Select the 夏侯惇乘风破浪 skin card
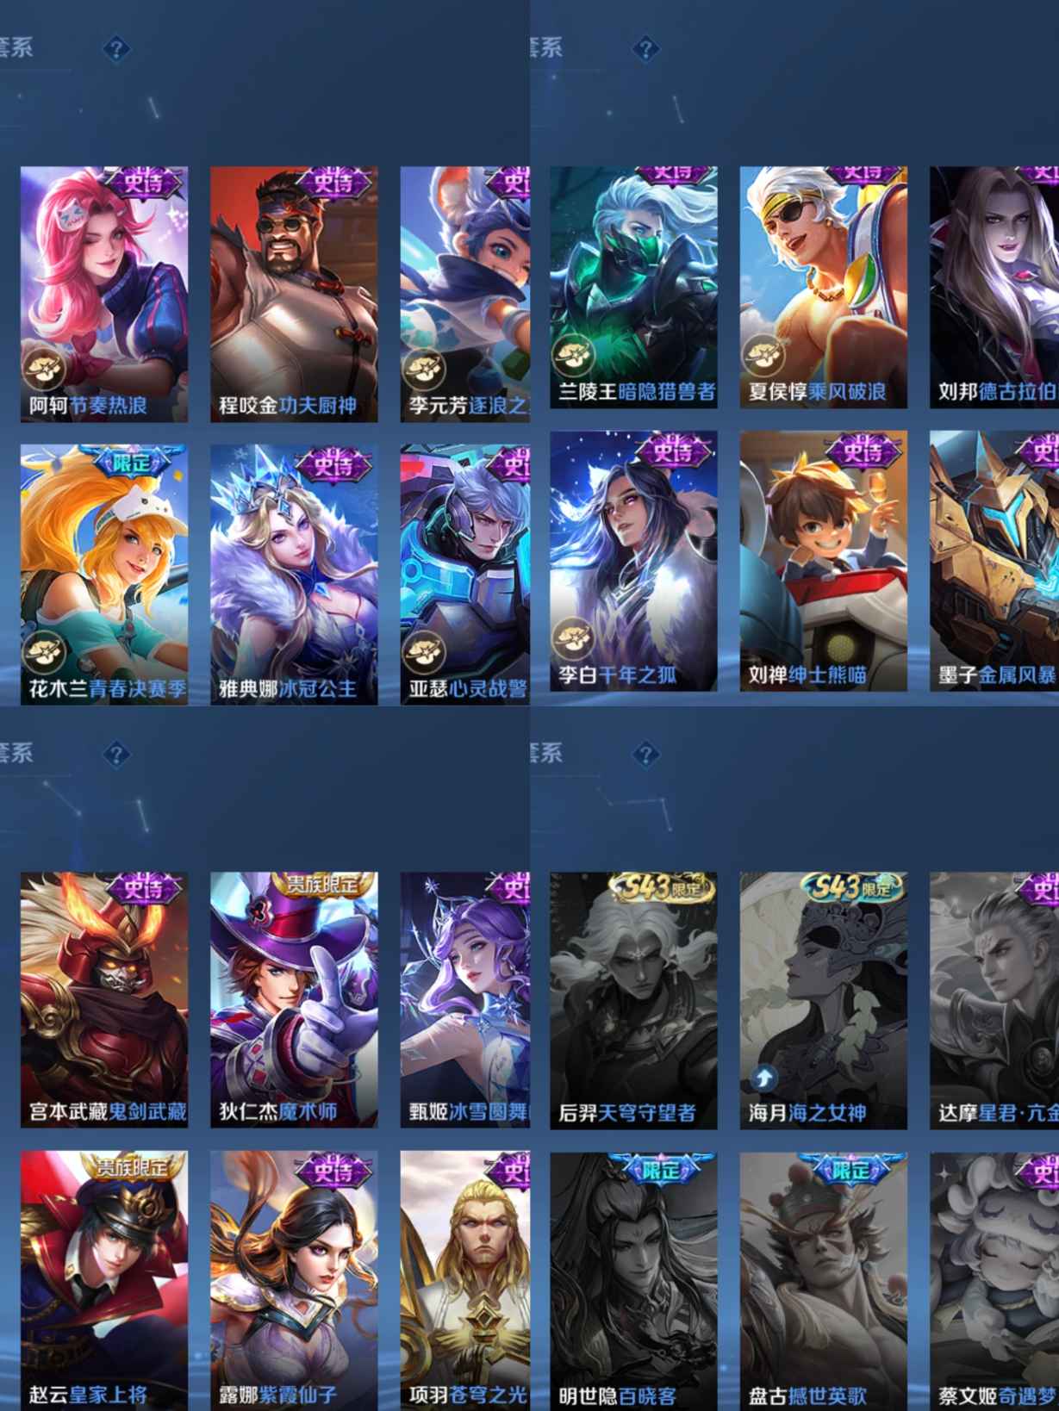This screenshot has height=1411, width=1059. (x=823, y=287)
